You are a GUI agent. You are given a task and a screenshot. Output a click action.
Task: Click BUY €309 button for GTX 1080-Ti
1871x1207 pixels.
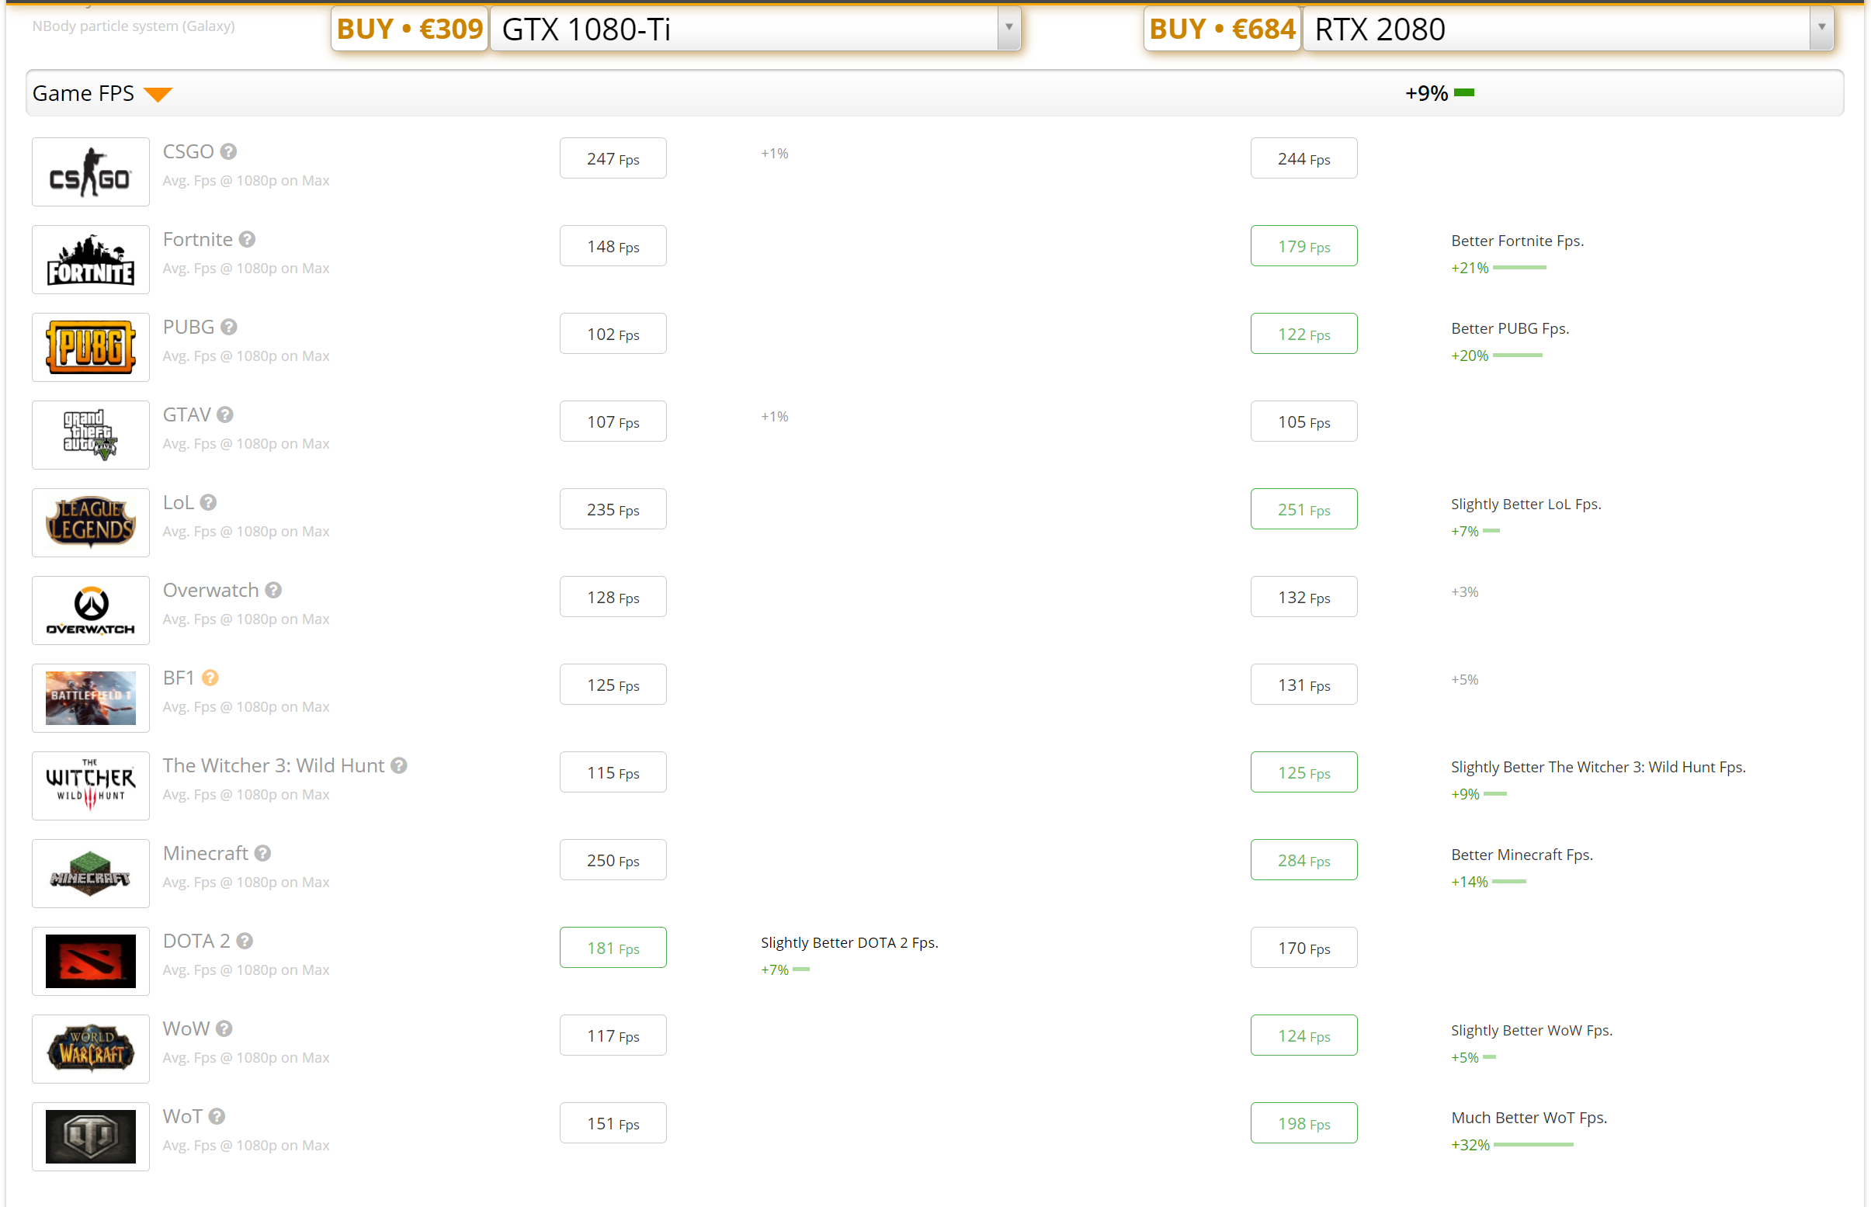click(409, 29)
